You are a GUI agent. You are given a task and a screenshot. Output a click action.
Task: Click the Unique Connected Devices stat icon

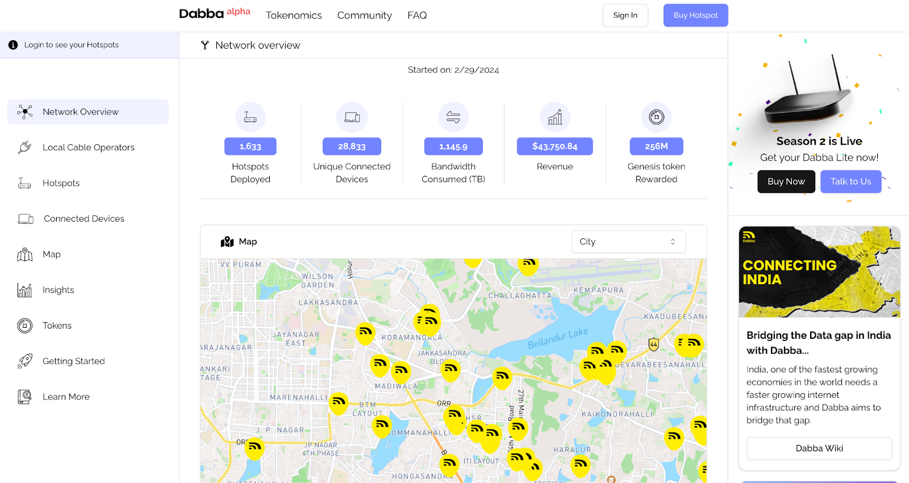tap(352, 117)
